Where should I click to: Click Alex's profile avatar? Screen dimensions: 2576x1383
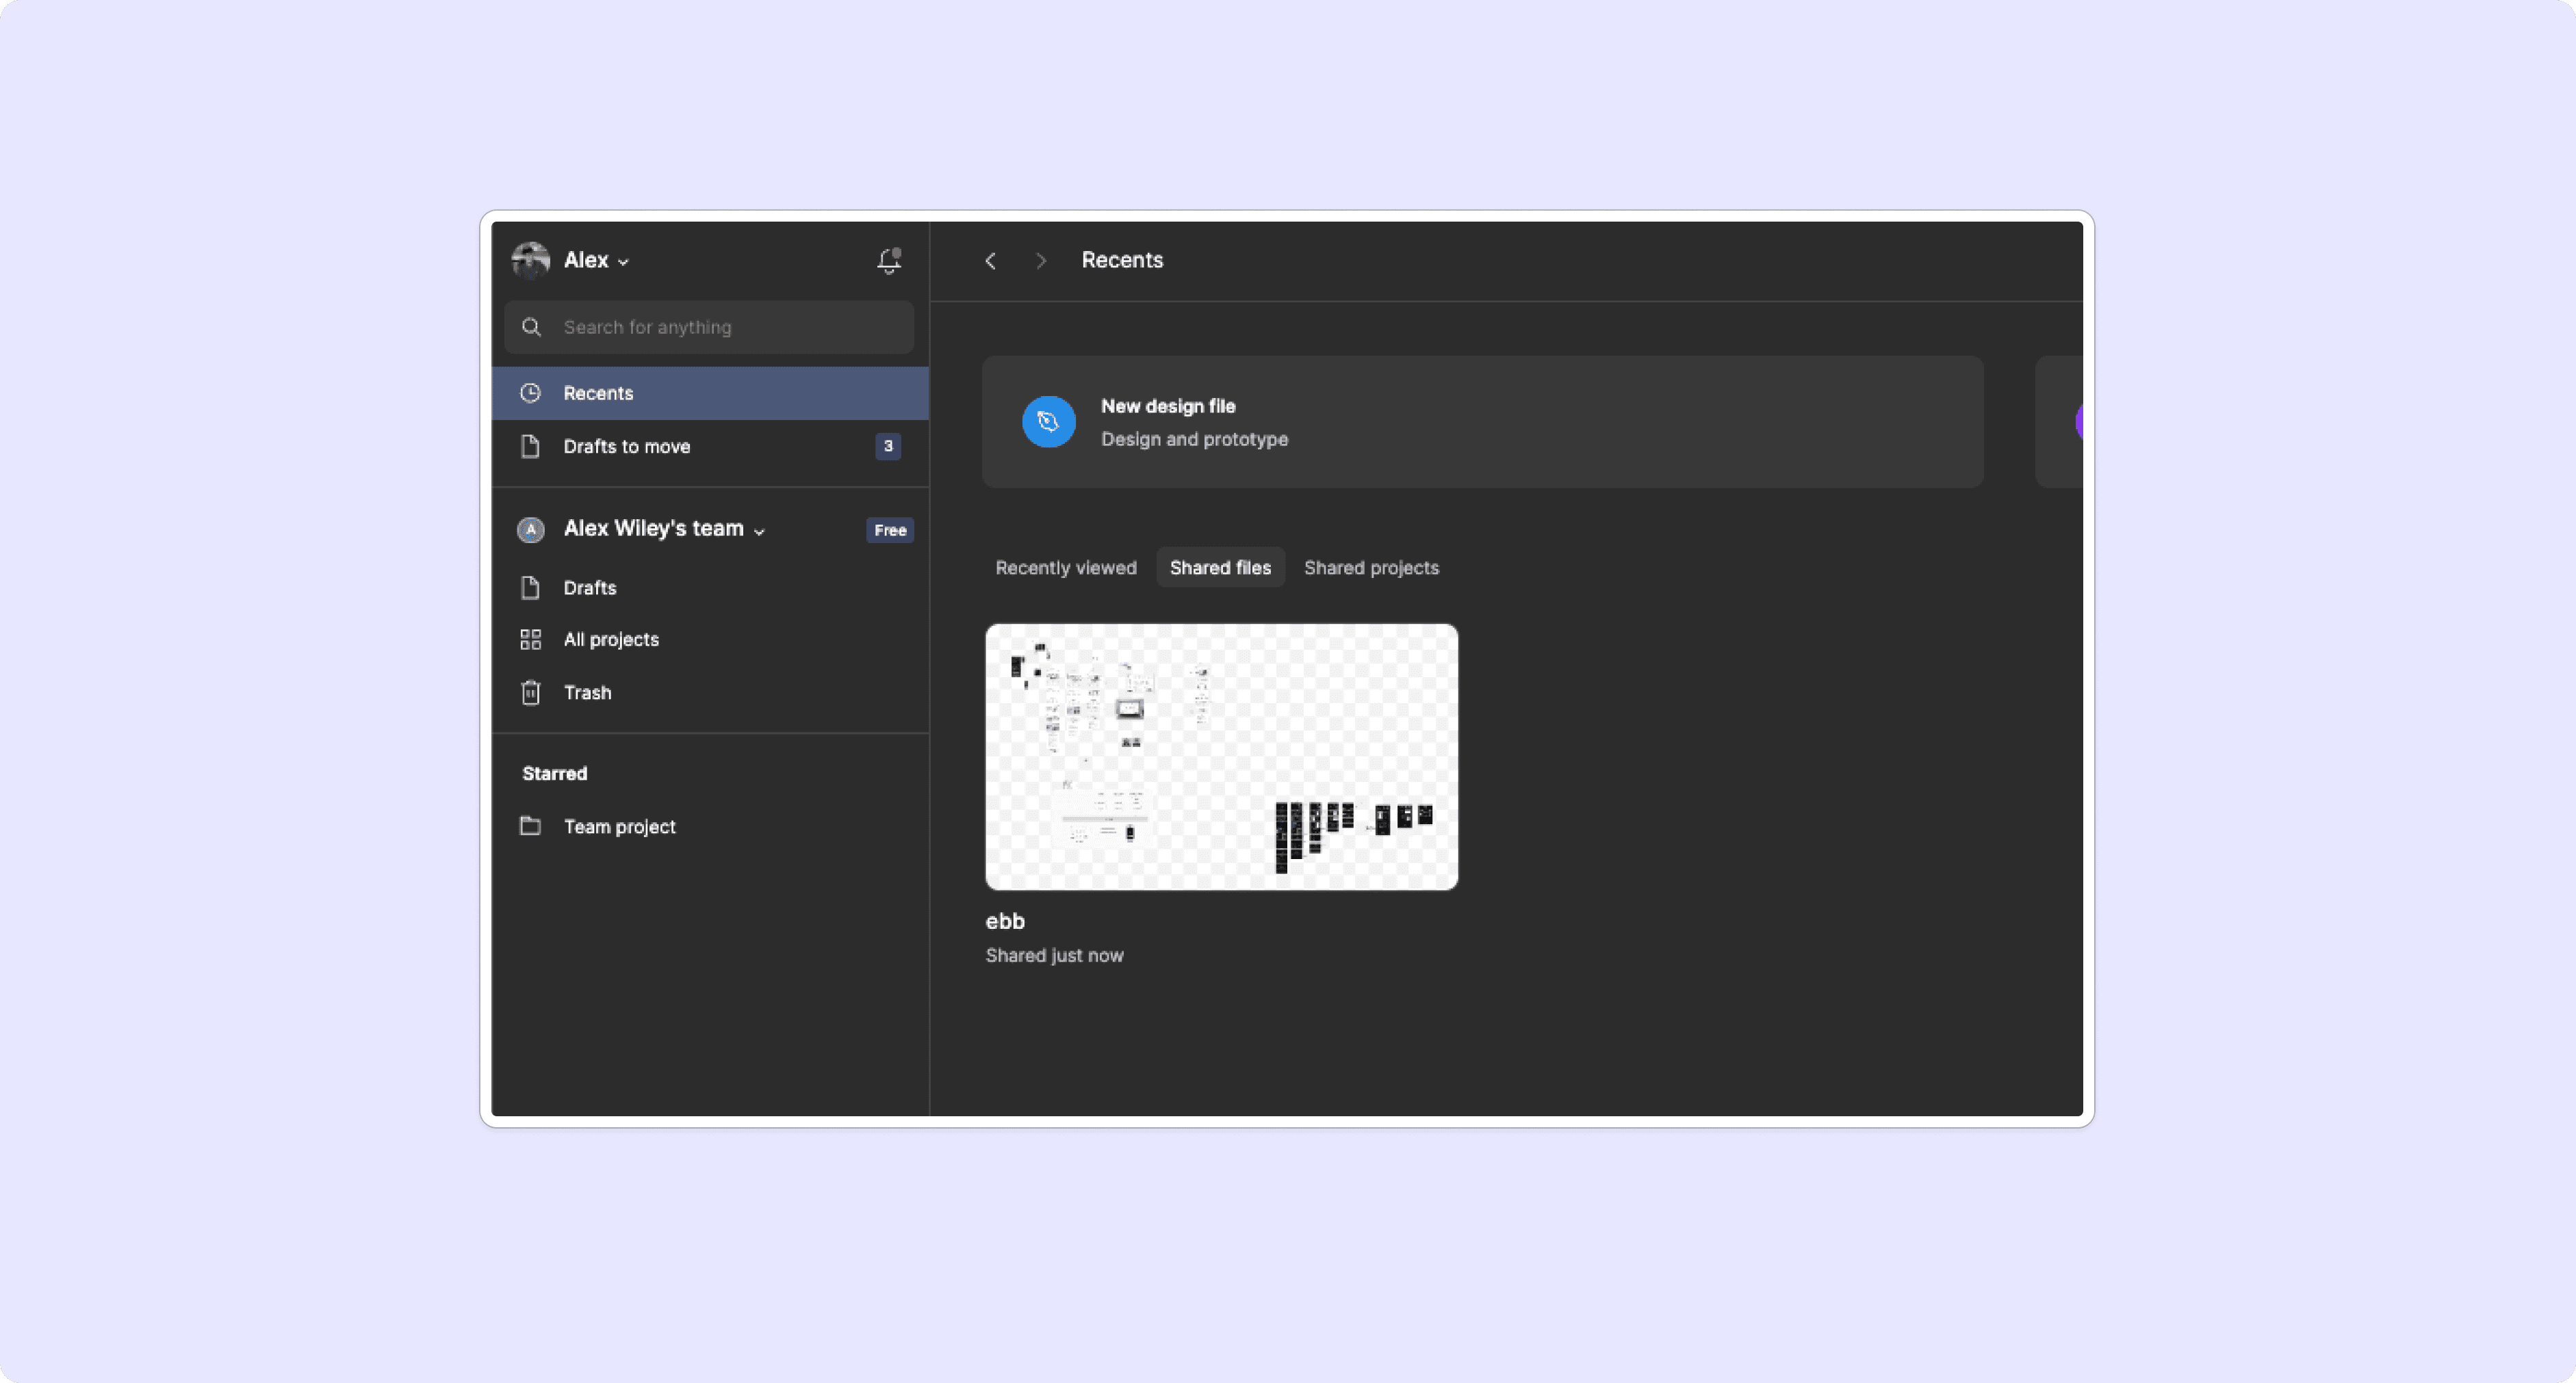[x=531, y=260]
